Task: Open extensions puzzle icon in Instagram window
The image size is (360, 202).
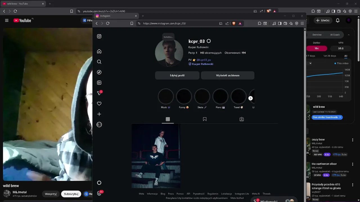Action: pyautogui.click(x=259, y=23)
